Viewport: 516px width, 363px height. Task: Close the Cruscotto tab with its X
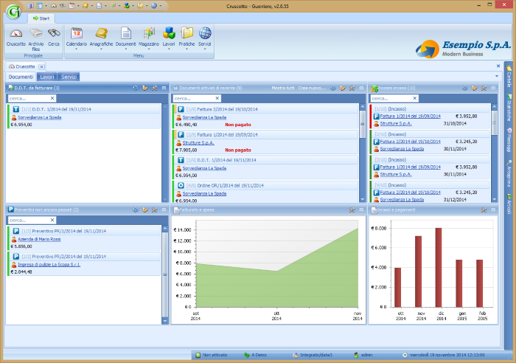(x=41, y=67)
